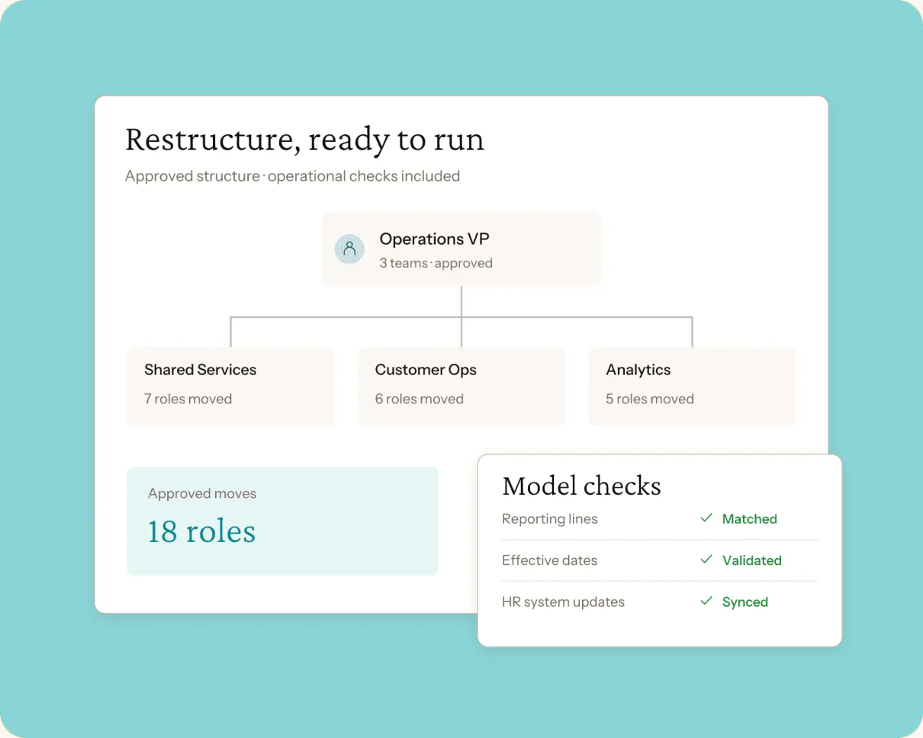Image resolution: width=923 pixels, height=738 pixels.
Task: Open the Shared Services team card
Action: (x=230, y=386)
